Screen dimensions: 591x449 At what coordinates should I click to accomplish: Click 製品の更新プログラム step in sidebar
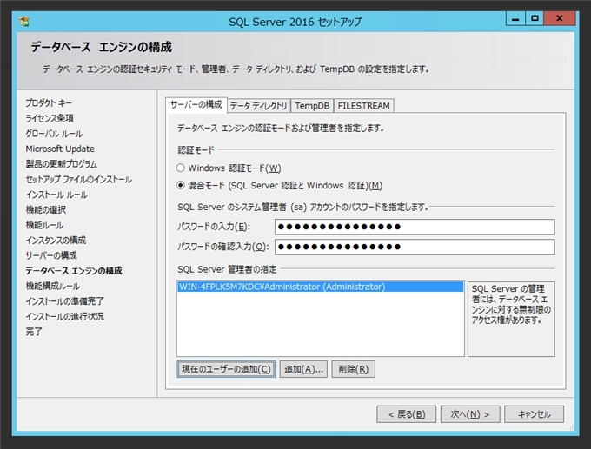click(x=61, y=164)
